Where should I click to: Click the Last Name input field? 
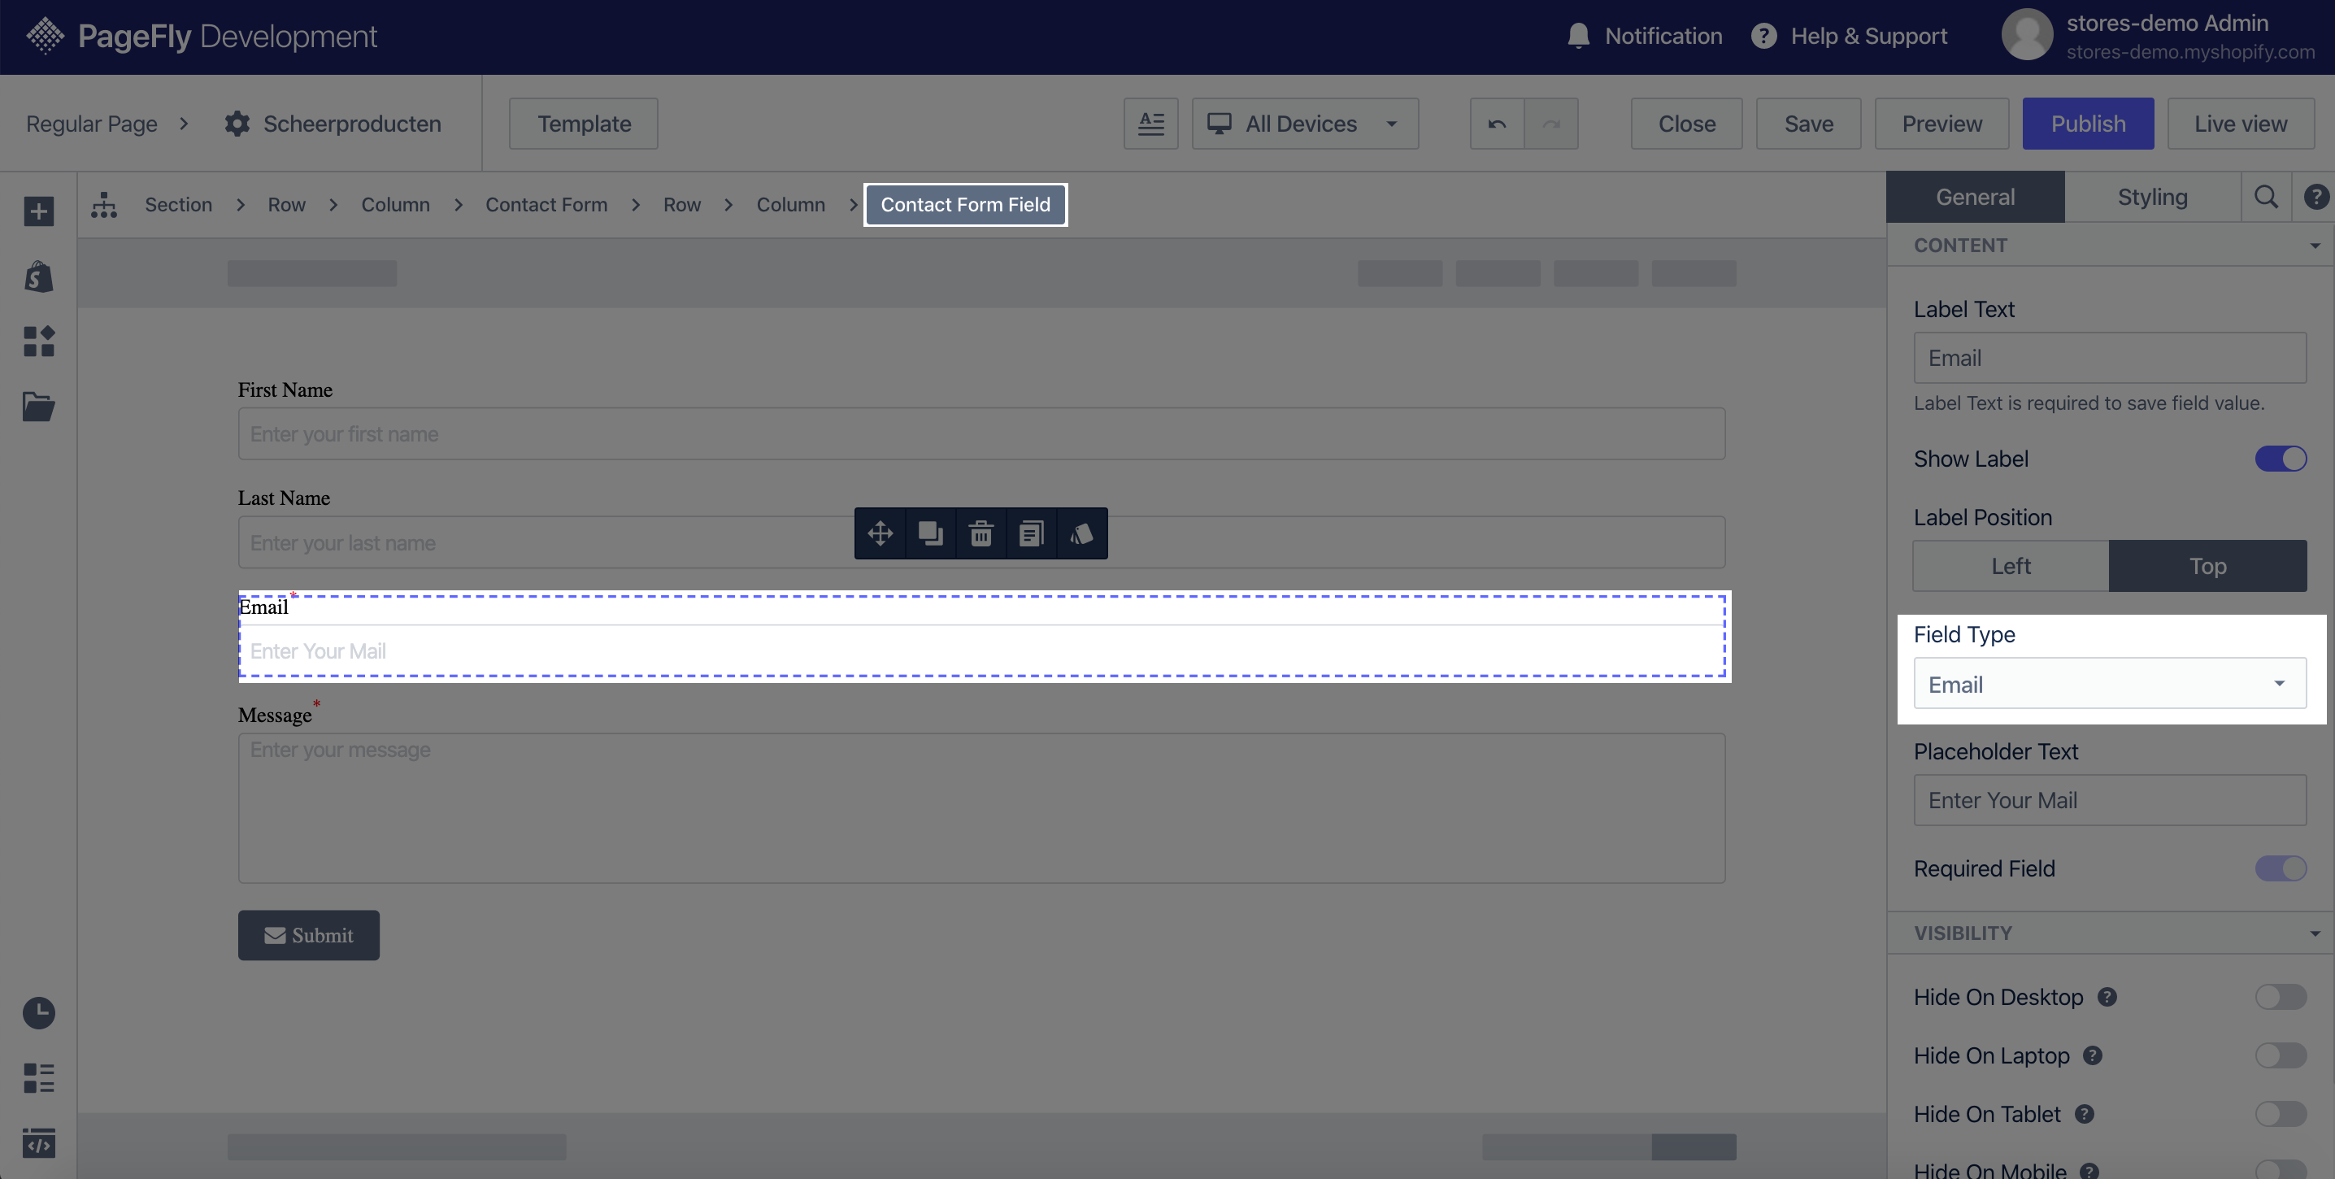pos(981,543)
